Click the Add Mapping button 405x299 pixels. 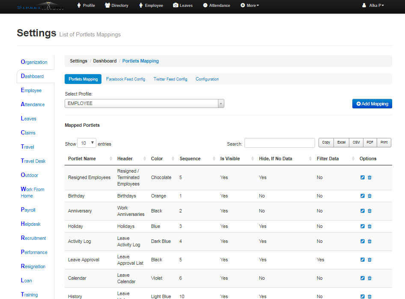click(372, 104)
